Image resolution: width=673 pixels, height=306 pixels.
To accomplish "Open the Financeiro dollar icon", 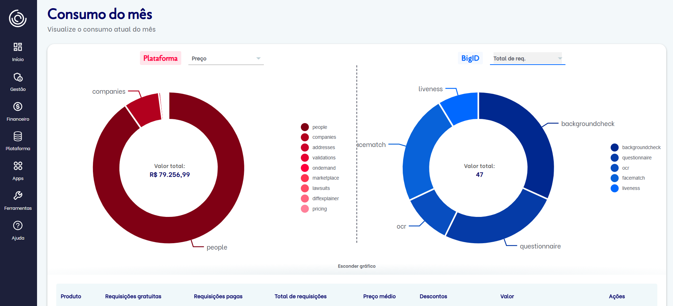I will coord(18,106).
